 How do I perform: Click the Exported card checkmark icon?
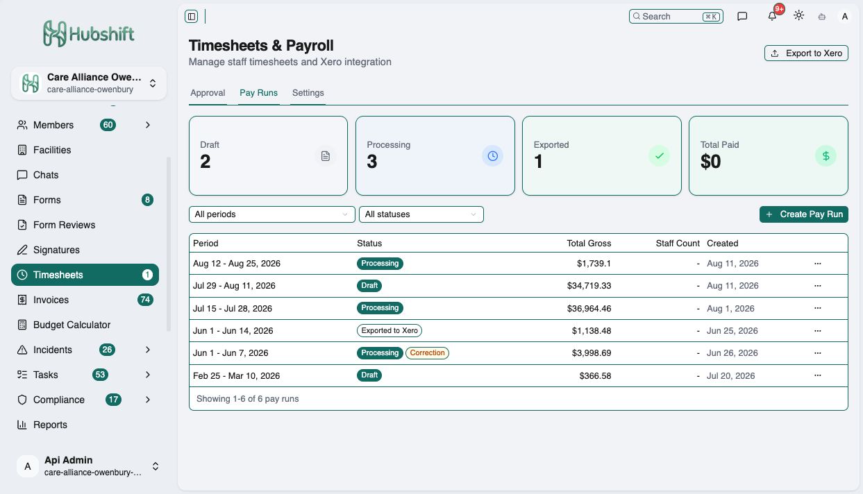pyautogui.click(x=659, y=156)
